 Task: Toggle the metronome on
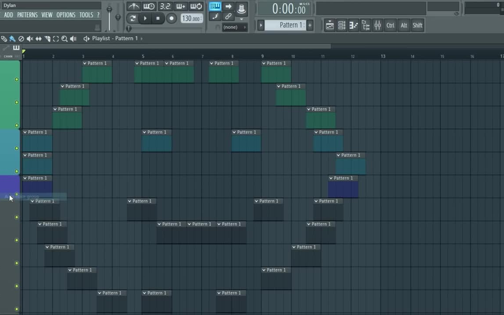pyautogui.click(x=134, y=6)
